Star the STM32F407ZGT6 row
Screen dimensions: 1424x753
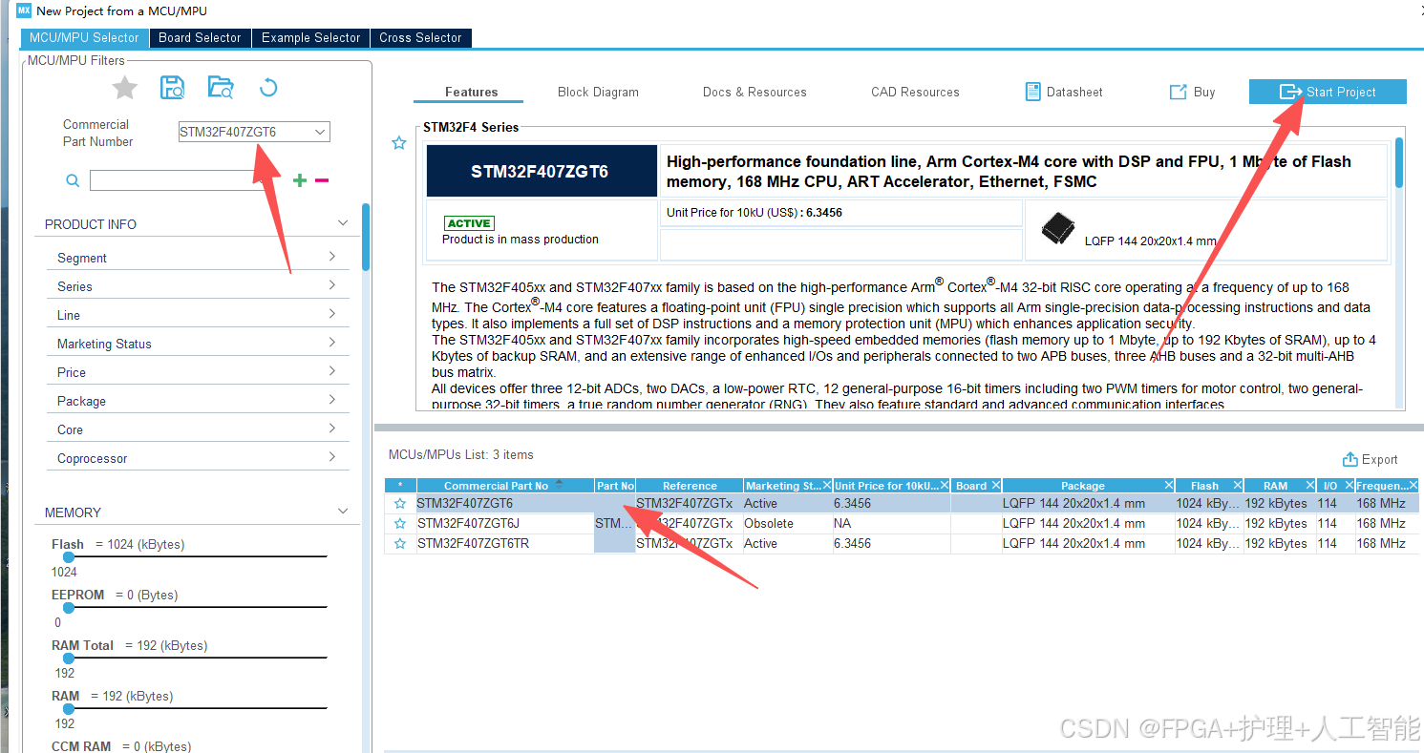[x=400, y=503]
